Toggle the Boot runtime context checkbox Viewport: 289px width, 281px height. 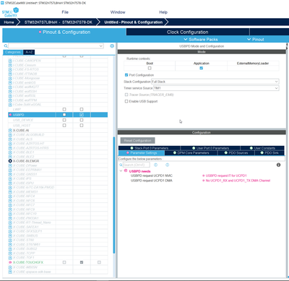point(150,68)
